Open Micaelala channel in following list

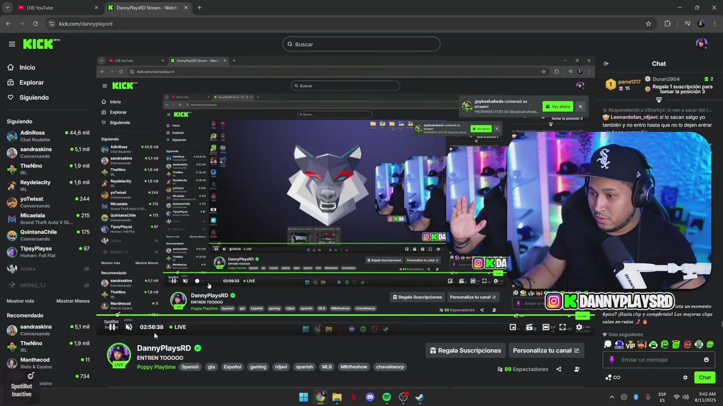(x=48, y=219)
